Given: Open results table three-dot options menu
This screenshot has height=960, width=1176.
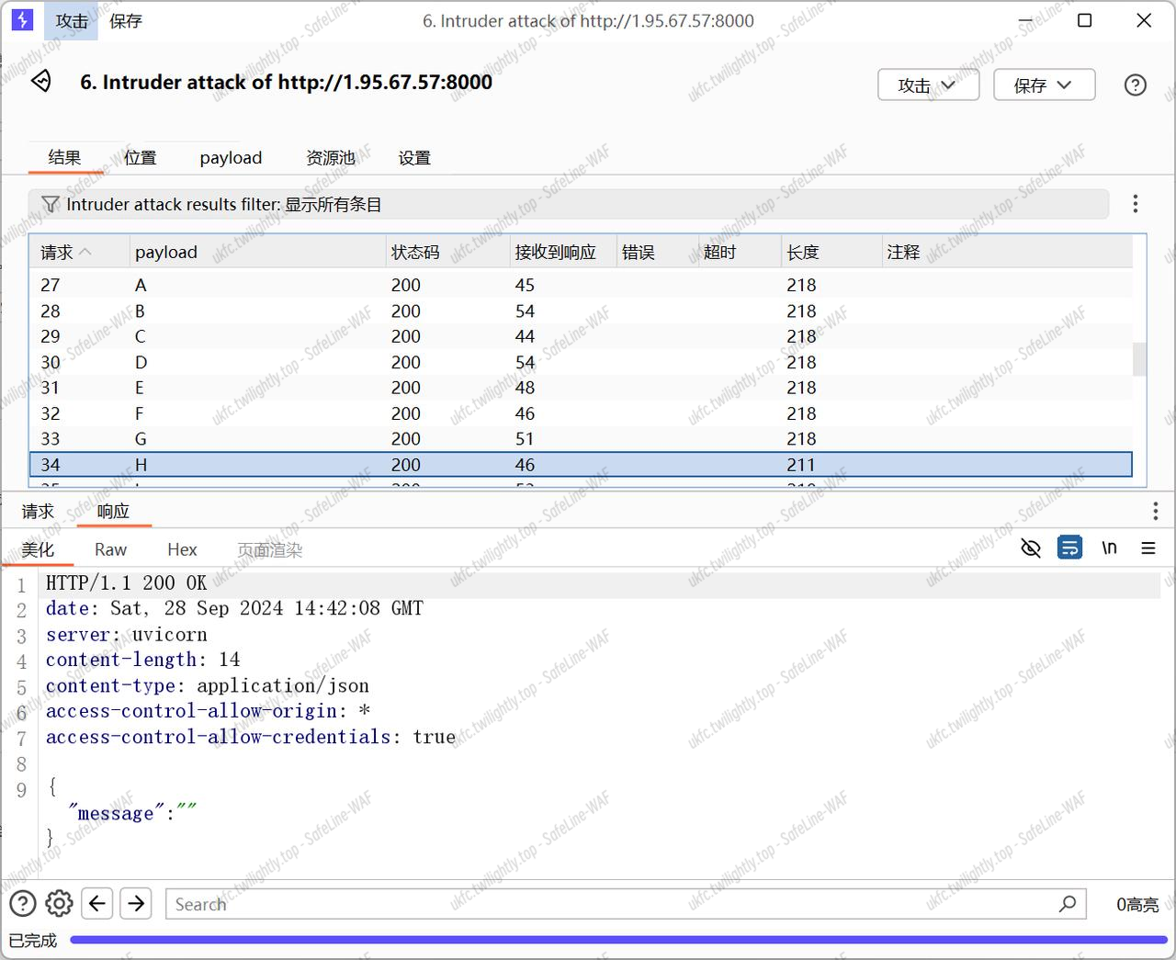Looking at the screenshot, I should (x=1135, y=204).
